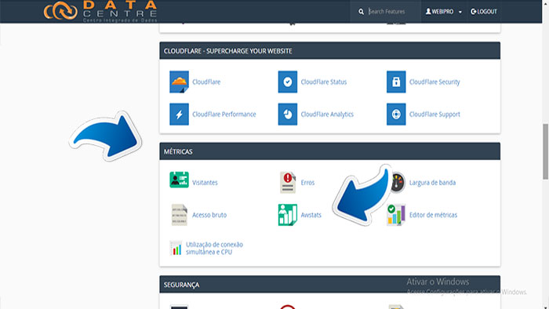Click the CloudFlare Status checkmark icon
Viewport: 549px width, 309px height.
pos(288,82)
